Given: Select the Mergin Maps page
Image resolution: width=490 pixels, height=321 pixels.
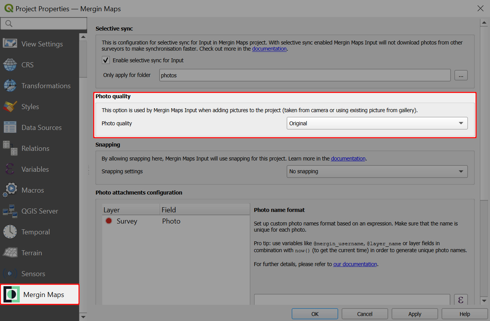Looking at the screenshot, I should [40, 294].
